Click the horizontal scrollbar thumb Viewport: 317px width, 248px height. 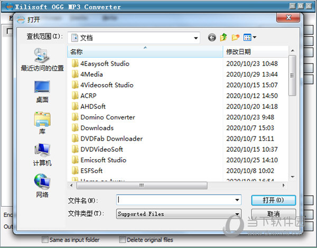pos(142,185)
